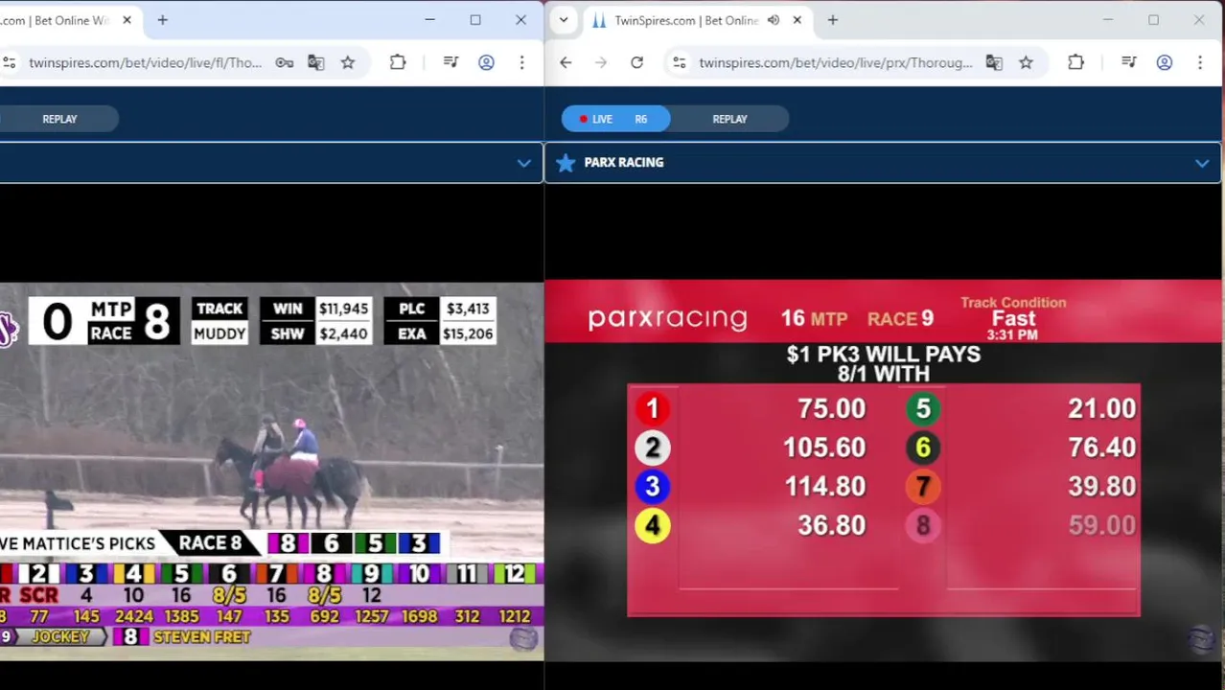Viewport: 1225px width, 690px height.
Task: Click the left live race video feed
Action: pyautogui.click(x=271, y=471)
